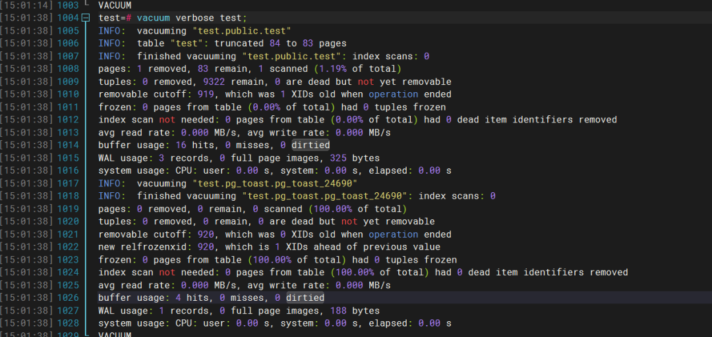Click line number 1003

coord(68,5)
